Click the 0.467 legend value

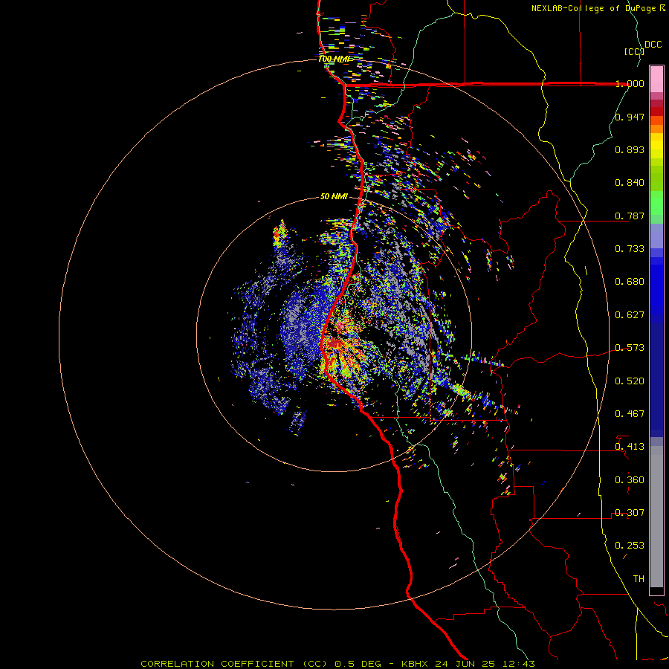click(630, 414)
